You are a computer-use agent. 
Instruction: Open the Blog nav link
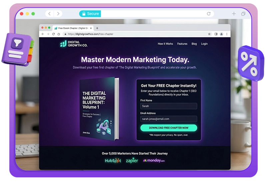point(194,44)
